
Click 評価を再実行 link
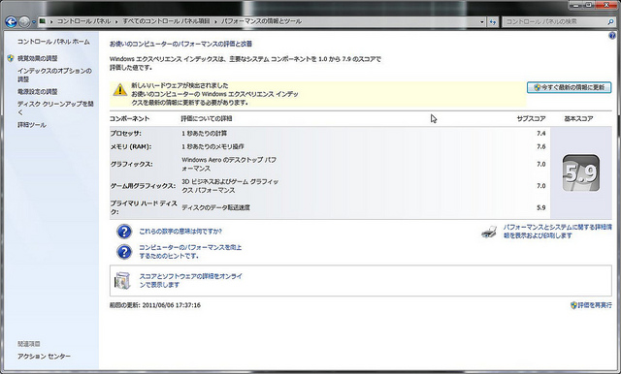595,305
